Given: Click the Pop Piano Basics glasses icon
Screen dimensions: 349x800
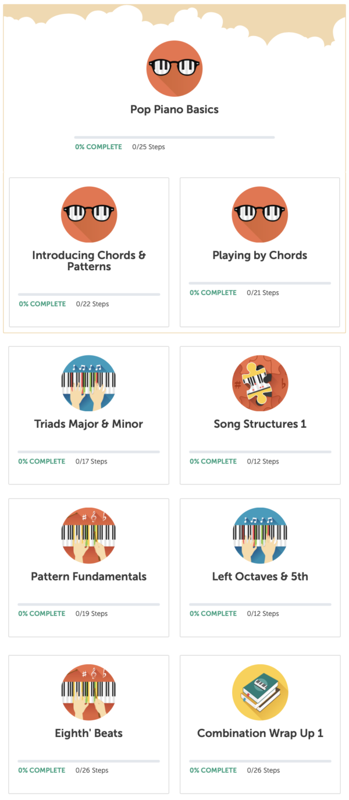Looking at the screenshot, I should [x=174, y=68].
